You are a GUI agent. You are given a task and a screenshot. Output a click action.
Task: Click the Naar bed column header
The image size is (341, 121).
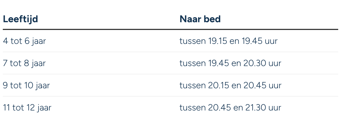click(x=200, y=19)
